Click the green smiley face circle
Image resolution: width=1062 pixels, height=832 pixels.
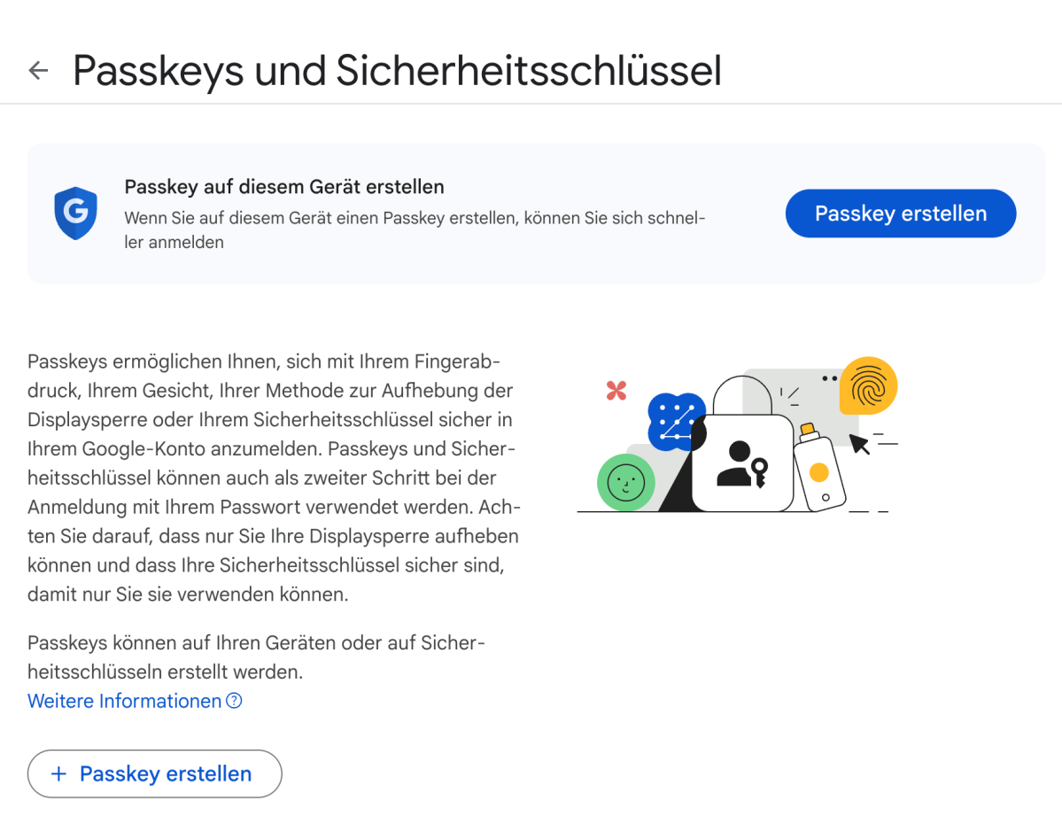click(625, 483)
